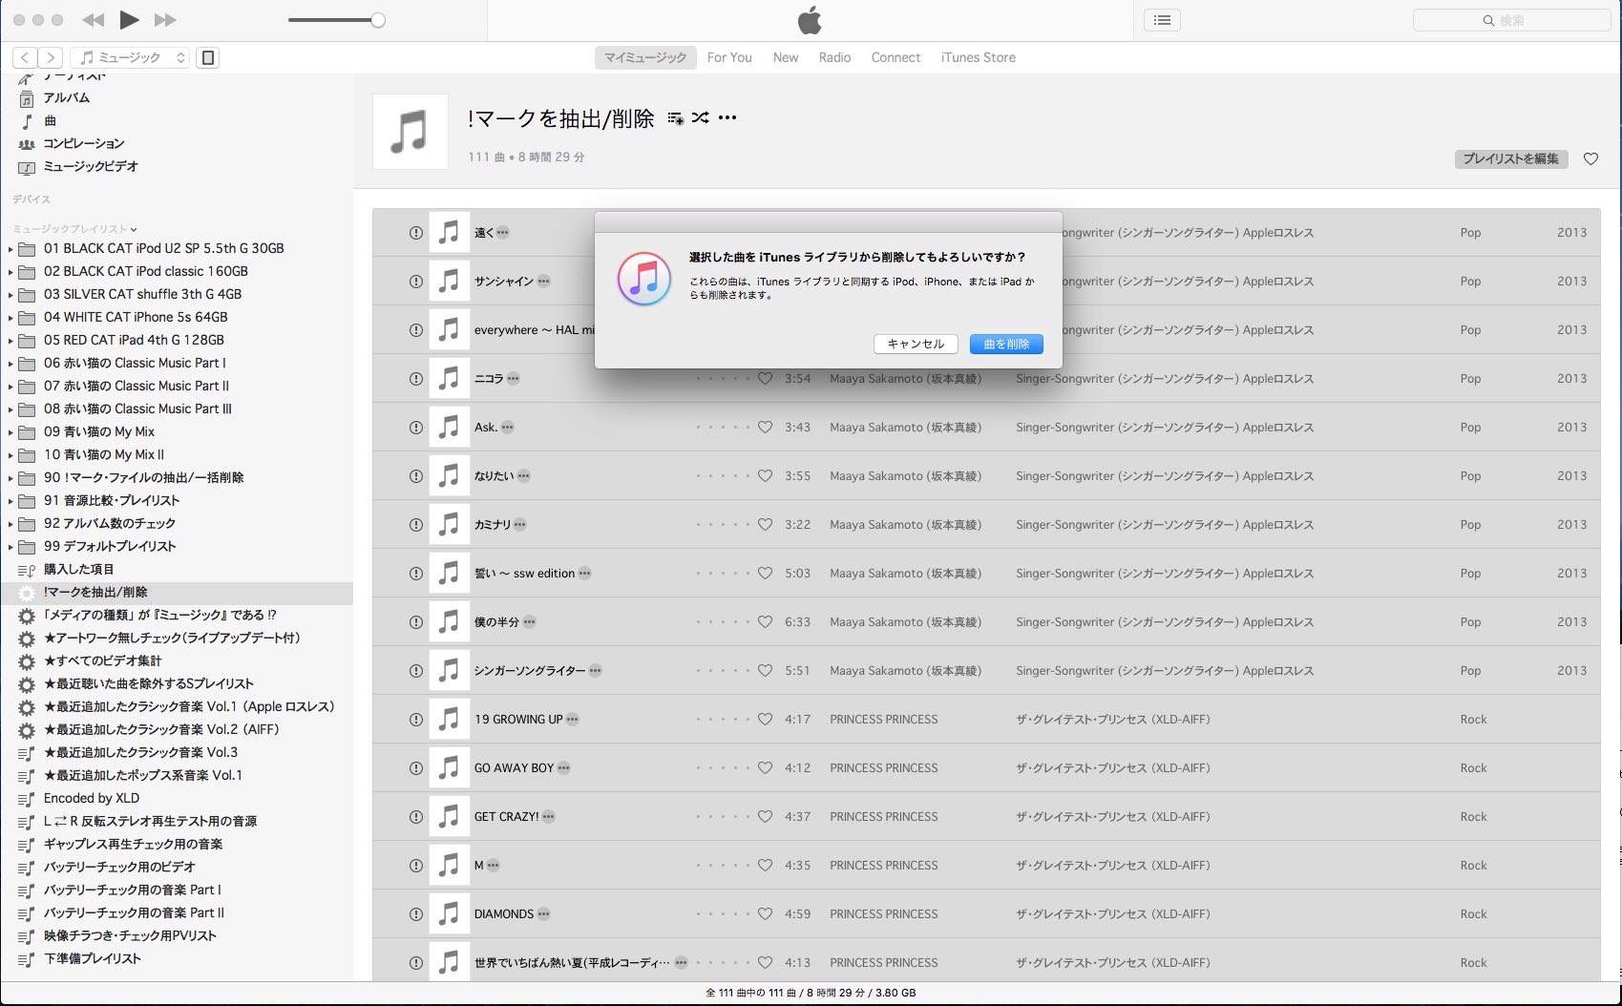Switch to the マイミュージック tab

point(645,57)
